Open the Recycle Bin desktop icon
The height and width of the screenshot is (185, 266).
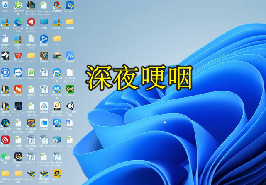tap(5, 5)
